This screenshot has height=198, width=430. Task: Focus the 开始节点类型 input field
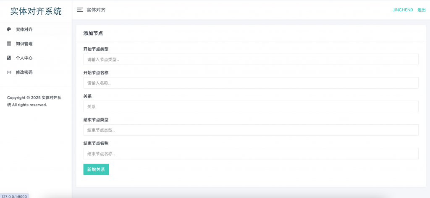pyautogui.click(x=251, y=59)
